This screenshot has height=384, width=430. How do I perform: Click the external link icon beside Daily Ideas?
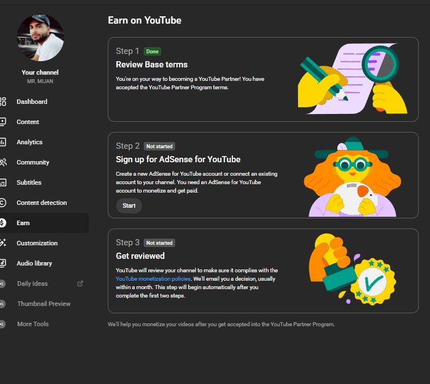point(80,284)
